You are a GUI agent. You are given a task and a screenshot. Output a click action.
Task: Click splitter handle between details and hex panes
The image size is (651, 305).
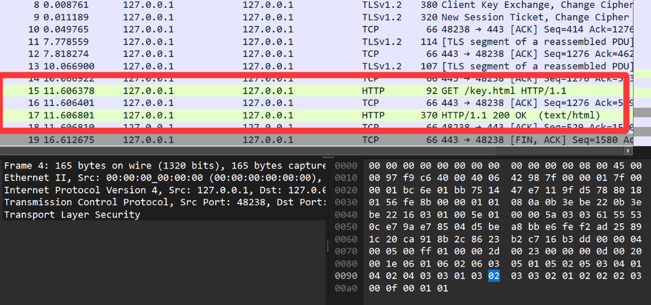tap(327, 246)
